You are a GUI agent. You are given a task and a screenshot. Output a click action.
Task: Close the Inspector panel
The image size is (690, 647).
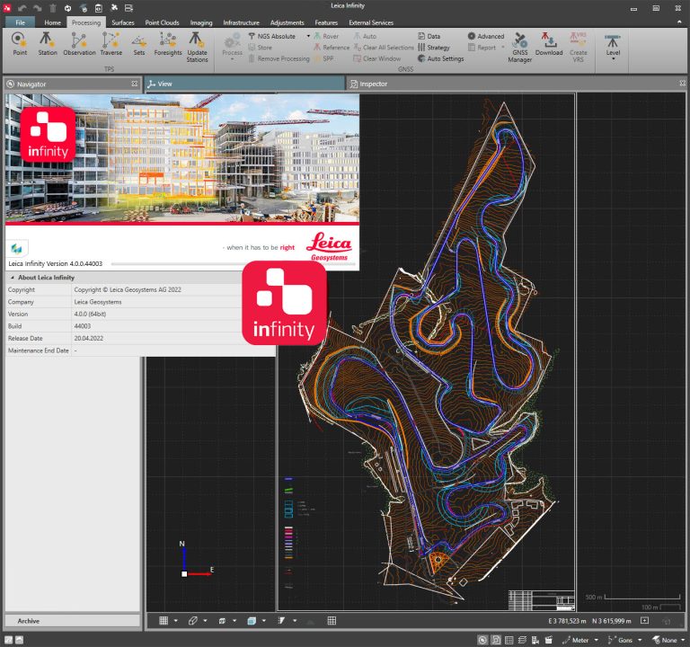click(x=682, y=84)
